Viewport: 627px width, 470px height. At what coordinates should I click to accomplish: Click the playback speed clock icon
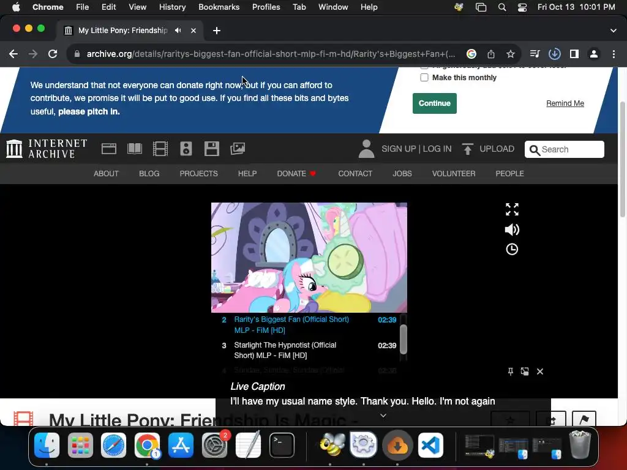[x=512, y=250]
